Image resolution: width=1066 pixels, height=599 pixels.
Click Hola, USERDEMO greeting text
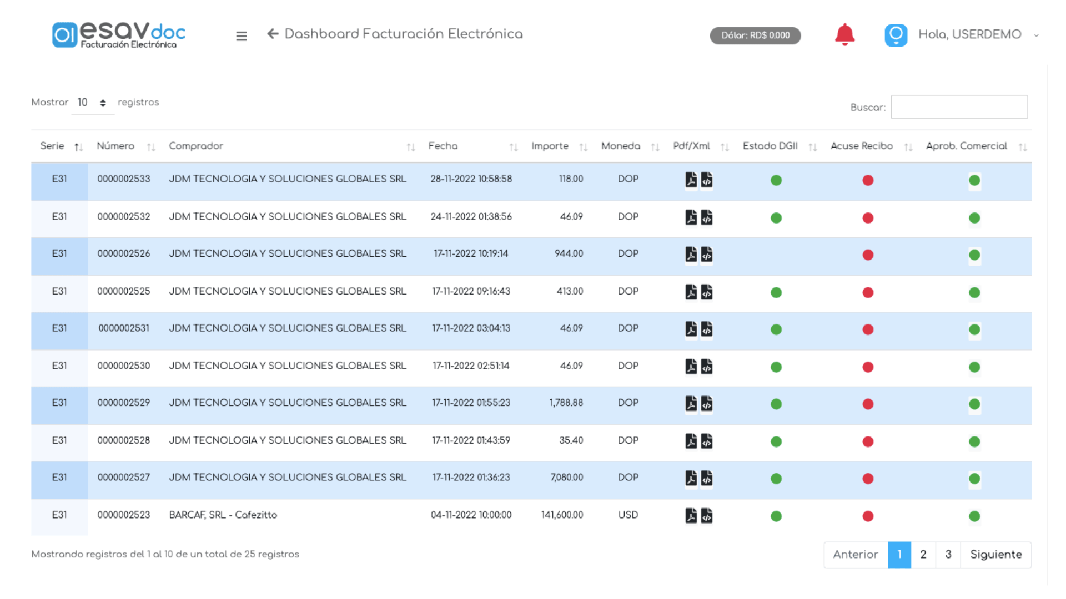[970, 34]
